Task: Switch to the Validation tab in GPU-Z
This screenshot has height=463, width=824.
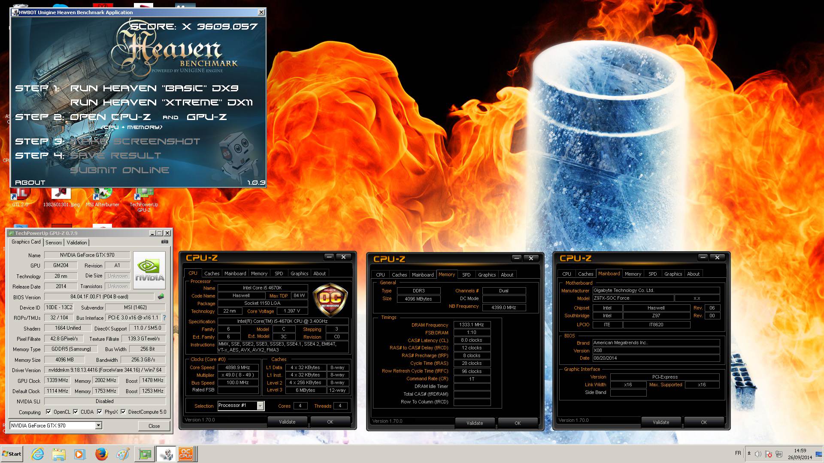Action: pos(77,243)
